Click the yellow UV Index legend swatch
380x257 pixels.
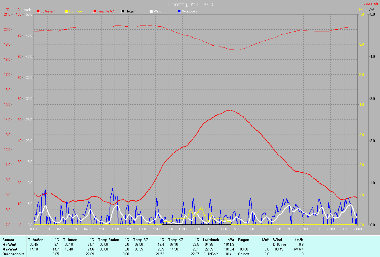[66, 11]
